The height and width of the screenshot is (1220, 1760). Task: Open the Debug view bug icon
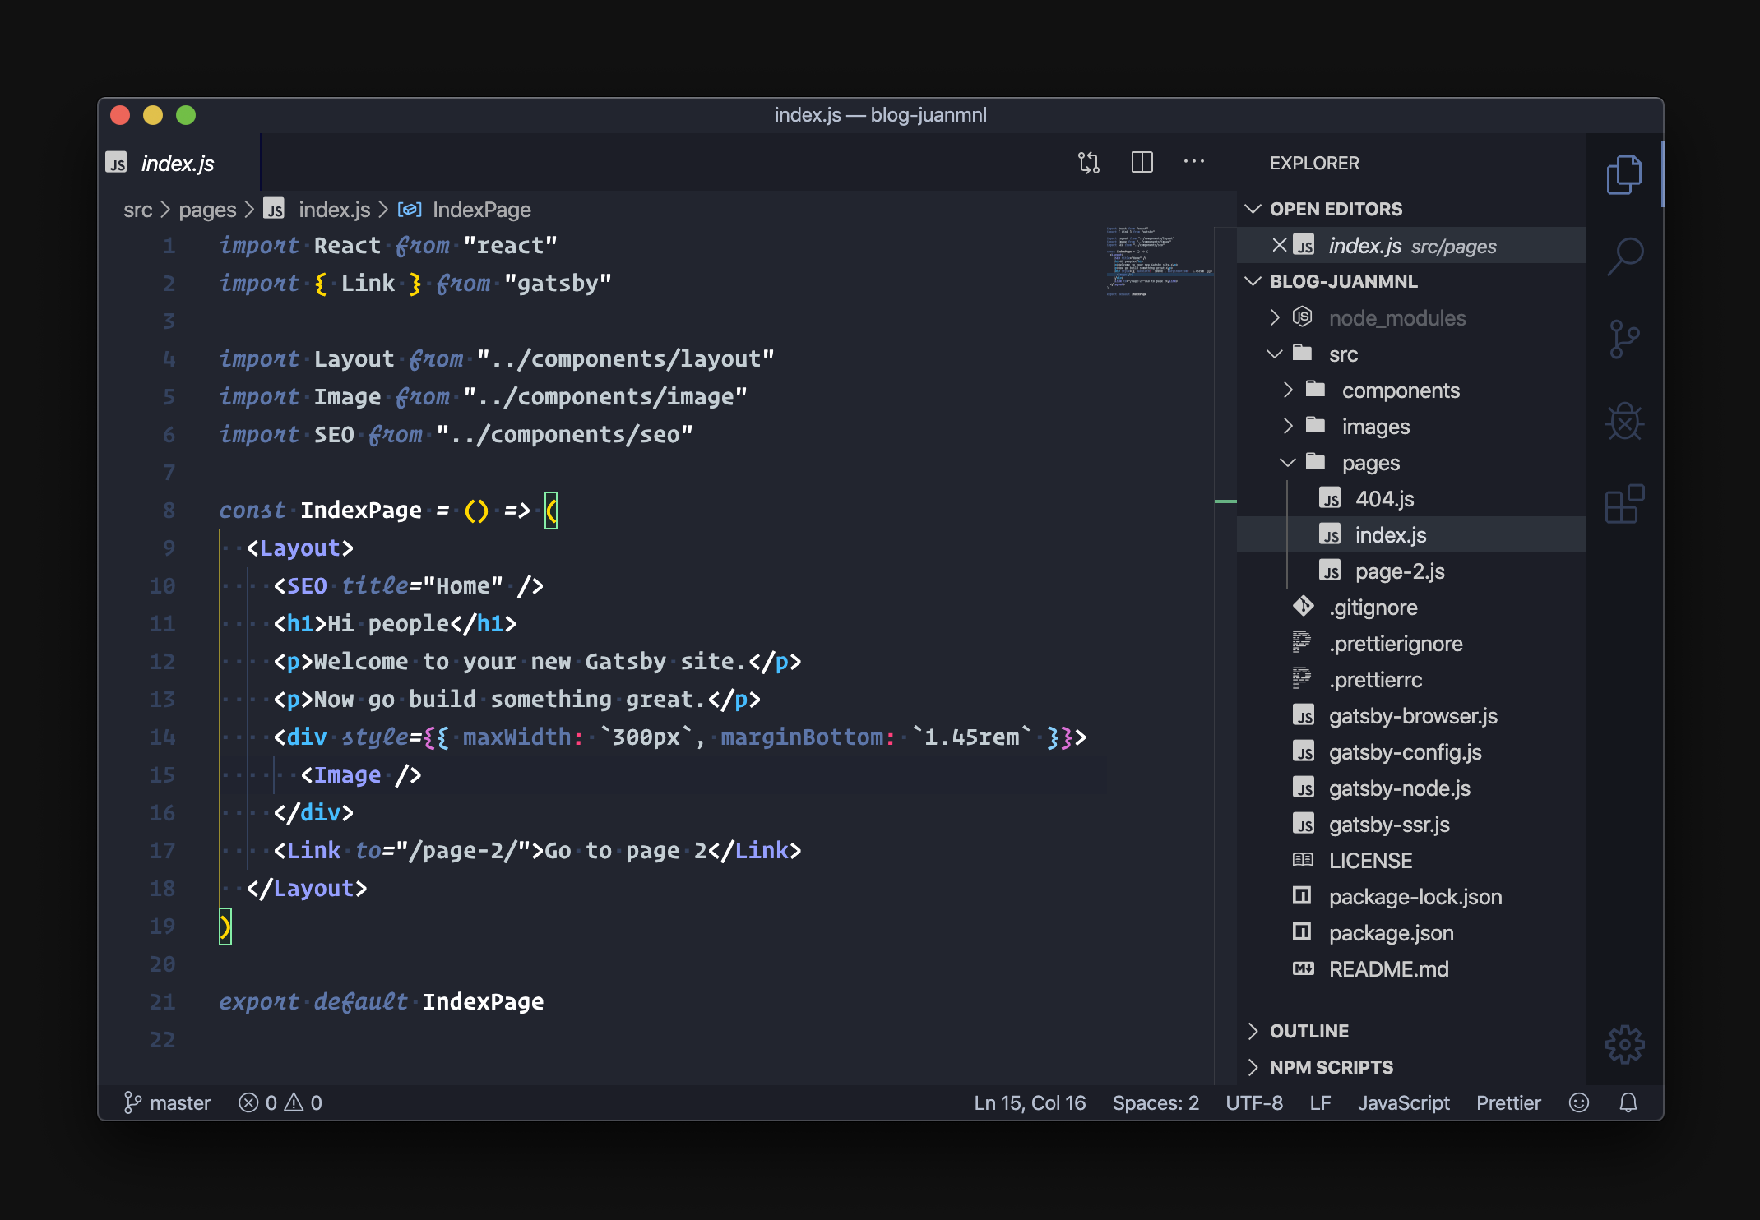pyautogui.click(x=1624, y=422)
